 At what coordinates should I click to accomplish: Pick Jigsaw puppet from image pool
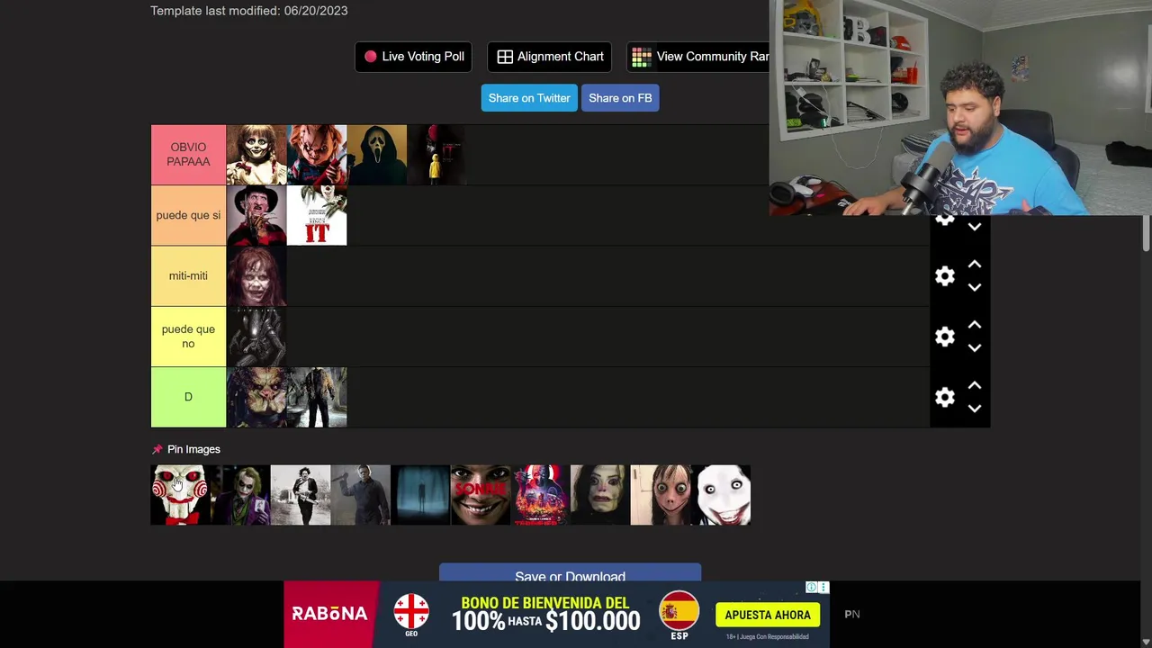pyautogui.click(x=180, y=495)
